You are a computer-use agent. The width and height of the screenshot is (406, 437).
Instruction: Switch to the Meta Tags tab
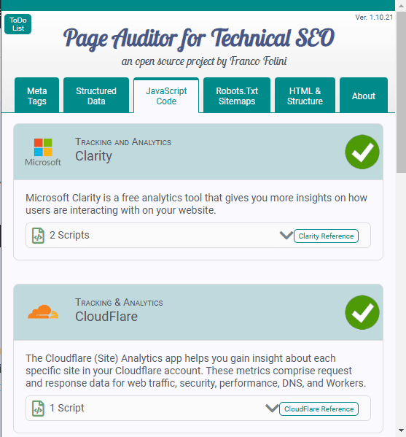click(36, 96)
